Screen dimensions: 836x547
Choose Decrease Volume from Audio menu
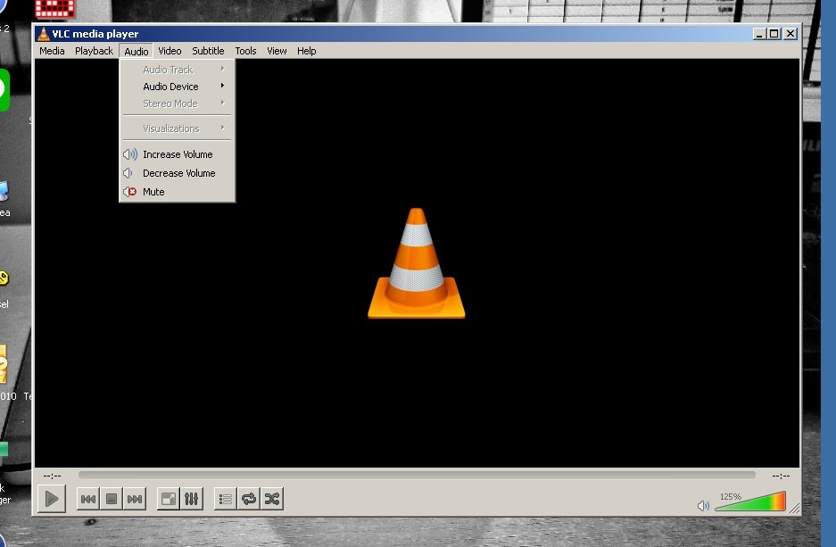point(177,173)
